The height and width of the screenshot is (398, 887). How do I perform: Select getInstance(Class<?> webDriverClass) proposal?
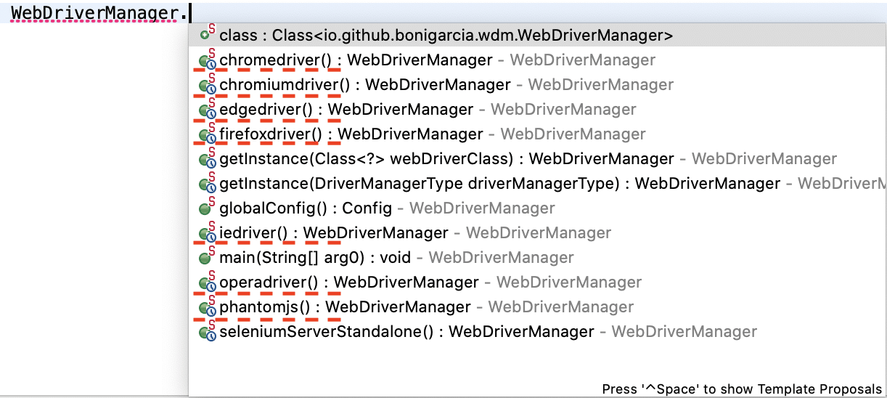(x=446, y=159)
